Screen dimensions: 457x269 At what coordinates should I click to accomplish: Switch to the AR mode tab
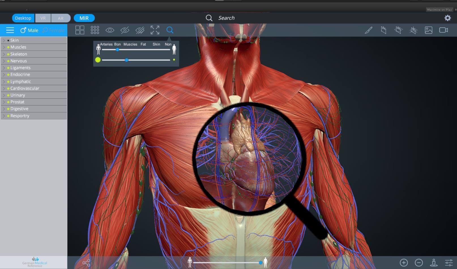[x=61, y=18]
